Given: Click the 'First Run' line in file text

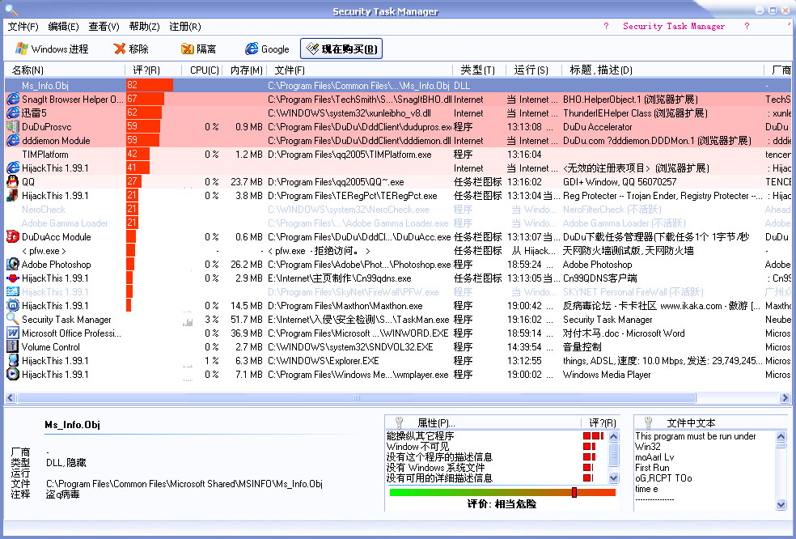Looking at the screenshot, I should click(652, 467).
